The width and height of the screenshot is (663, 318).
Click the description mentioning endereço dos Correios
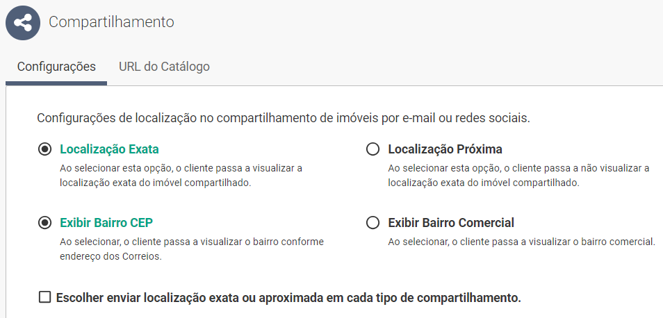pyautogui.click(x=191, y=249)
